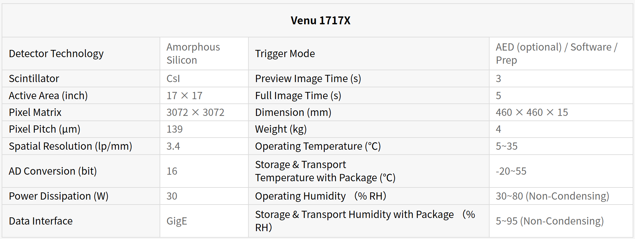Select the Detector Technology label cell

coord(56,54)
